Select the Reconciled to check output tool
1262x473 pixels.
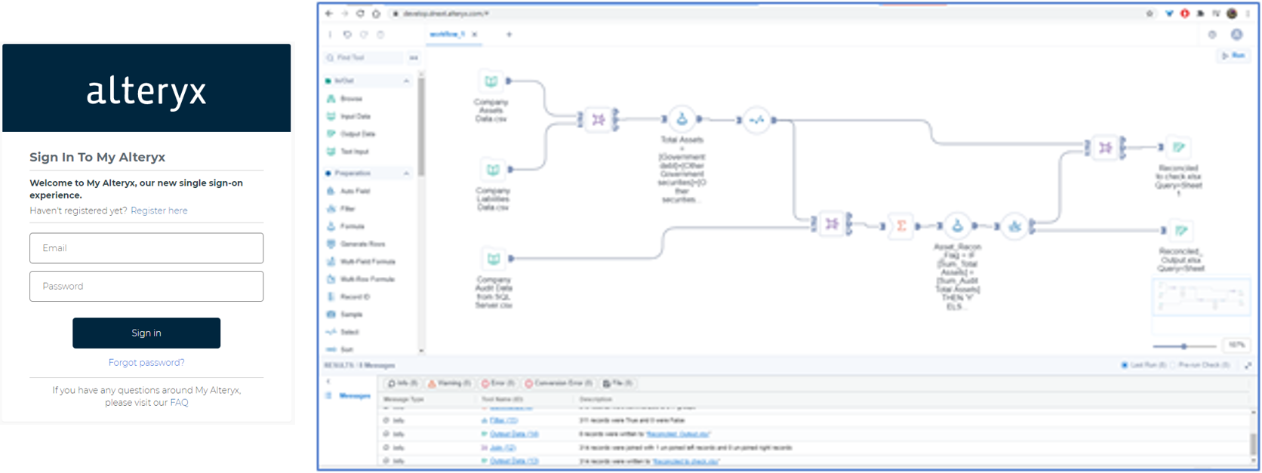coord(1178,147)
